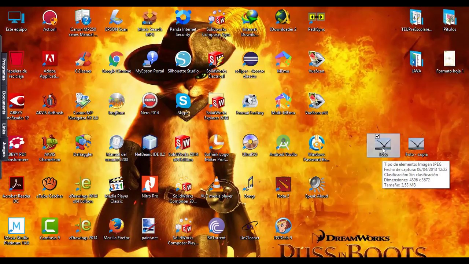Select the BitTorrent icon

pyautogui.click(x=217, y=226)
